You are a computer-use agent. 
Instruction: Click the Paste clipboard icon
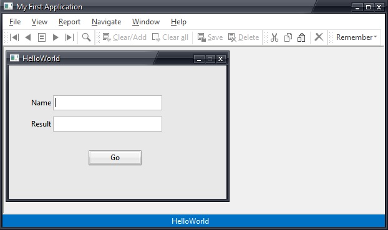coord(301,37)
